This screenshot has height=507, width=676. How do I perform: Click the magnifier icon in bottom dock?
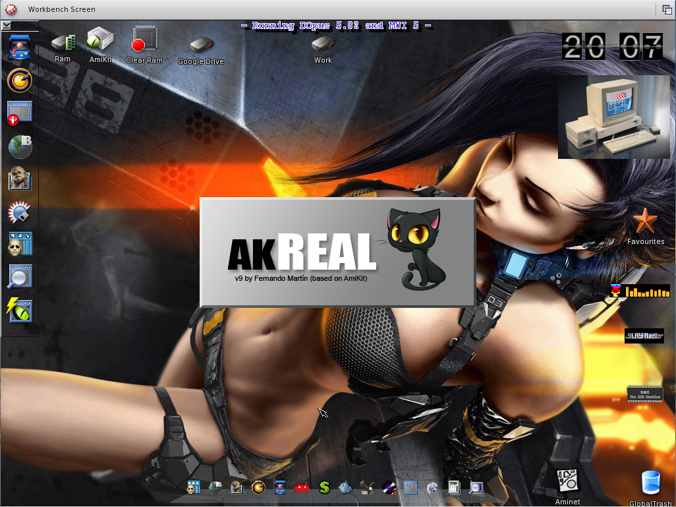476,488
